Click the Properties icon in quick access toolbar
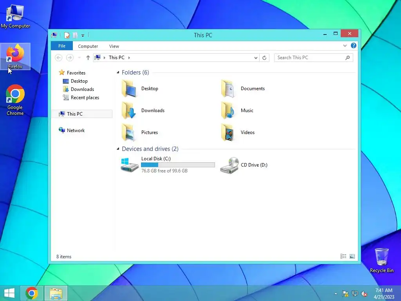This screenshot has height=301, width=401. point(67,35)
